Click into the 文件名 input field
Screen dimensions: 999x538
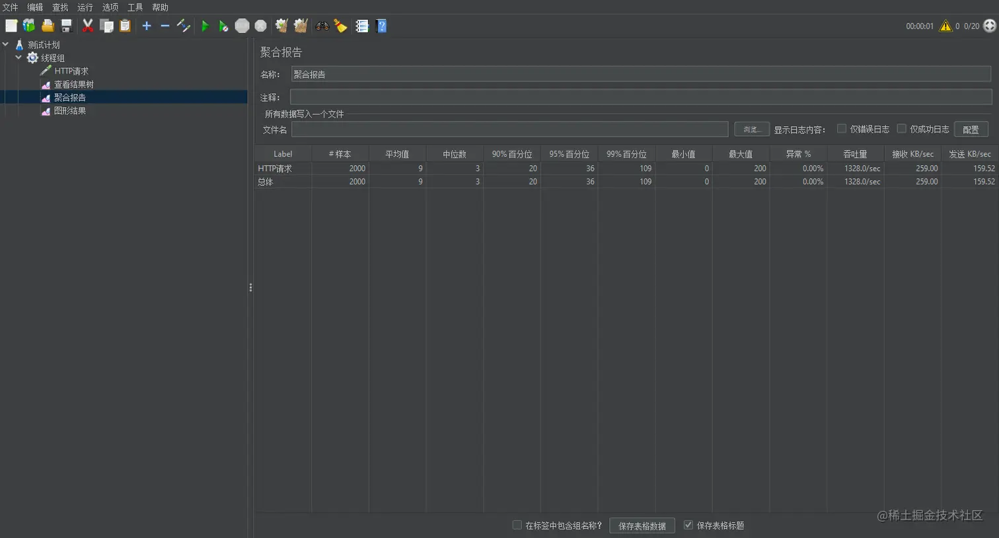[510, 130]
